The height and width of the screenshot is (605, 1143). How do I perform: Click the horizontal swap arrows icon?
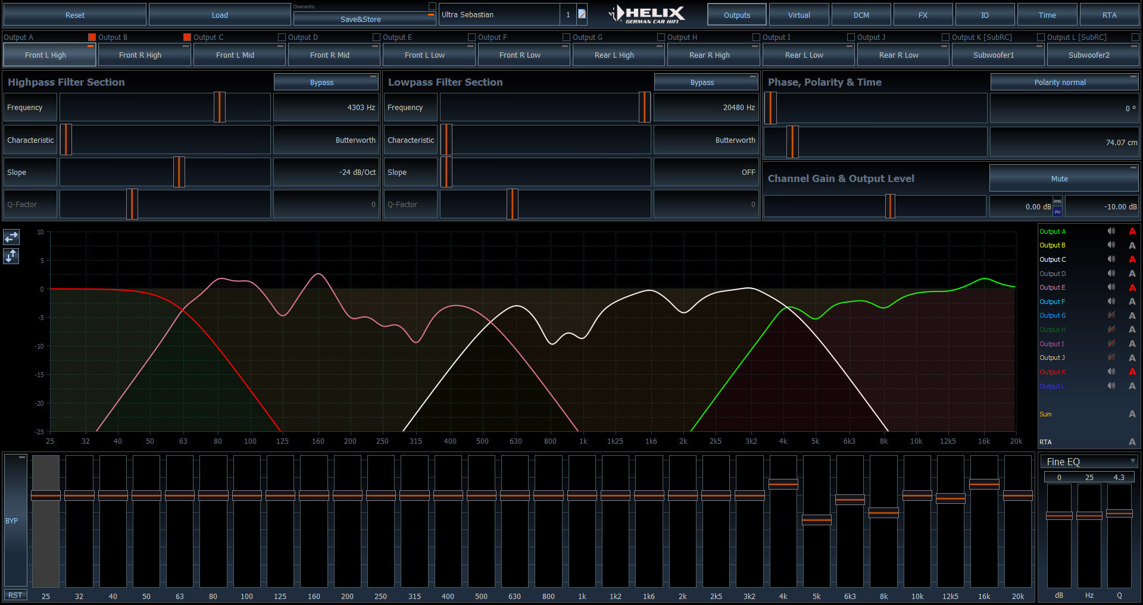click(11, 237)
